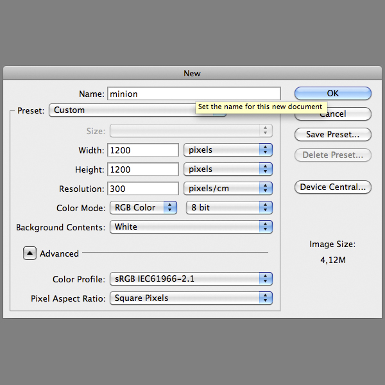The width and height of the screenshot is (385, 385).
Task: Click the Resolution value field
Action: pyautogui.click(x=144, y=189)
